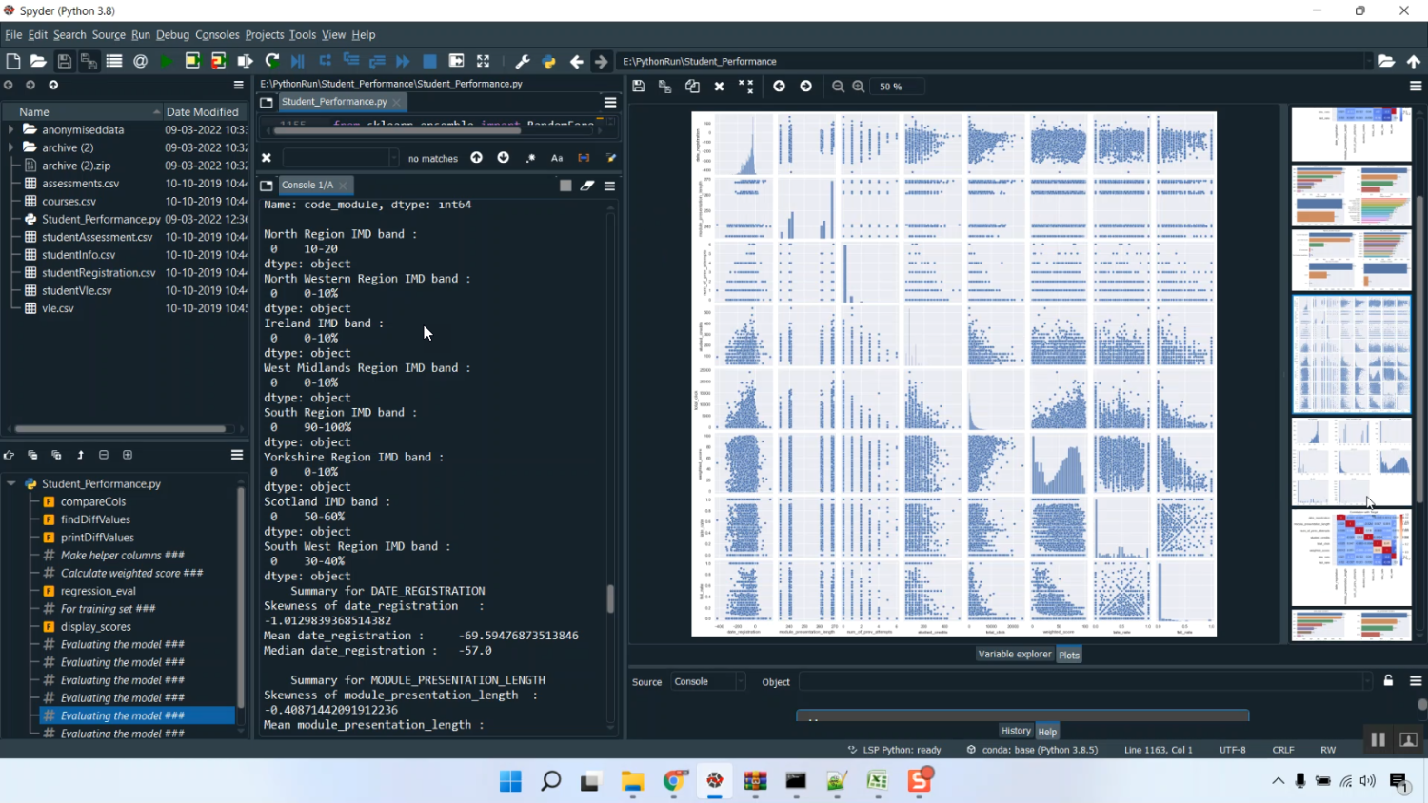Copy plot to clipboard as image
Image resolution: width=1428 pixels, height=803 pixels.
(x=692, y=87)
